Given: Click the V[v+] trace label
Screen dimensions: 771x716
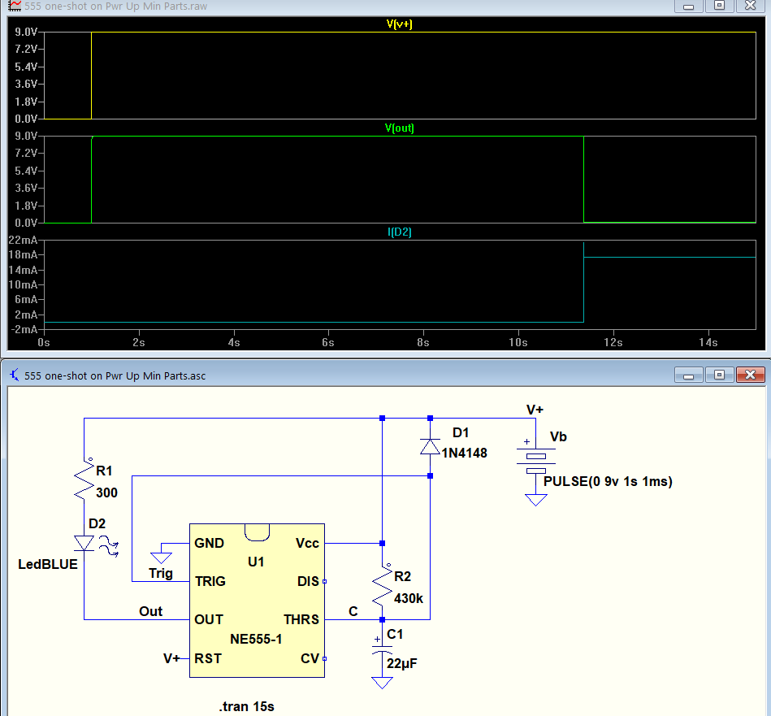Looking at the screenshot, I should pyautogui.click(x=399, y=24).
